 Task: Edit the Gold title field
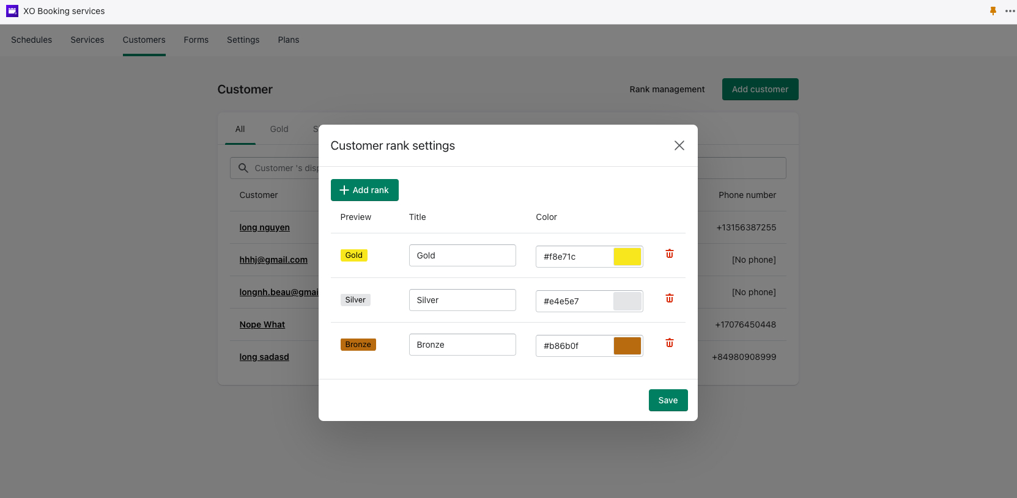pyautogui.click(x=462, y=255)
